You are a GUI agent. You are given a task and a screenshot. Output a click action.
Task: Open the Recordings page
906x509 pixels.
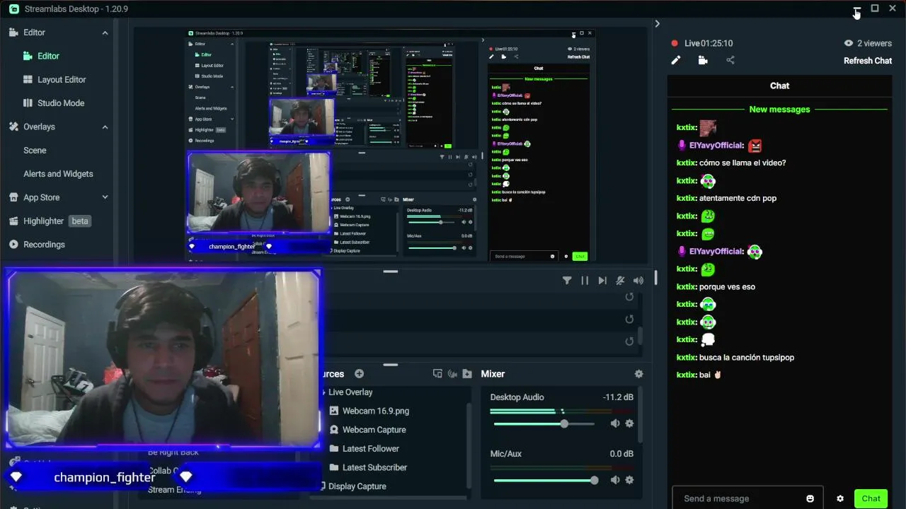coord(44,245)
